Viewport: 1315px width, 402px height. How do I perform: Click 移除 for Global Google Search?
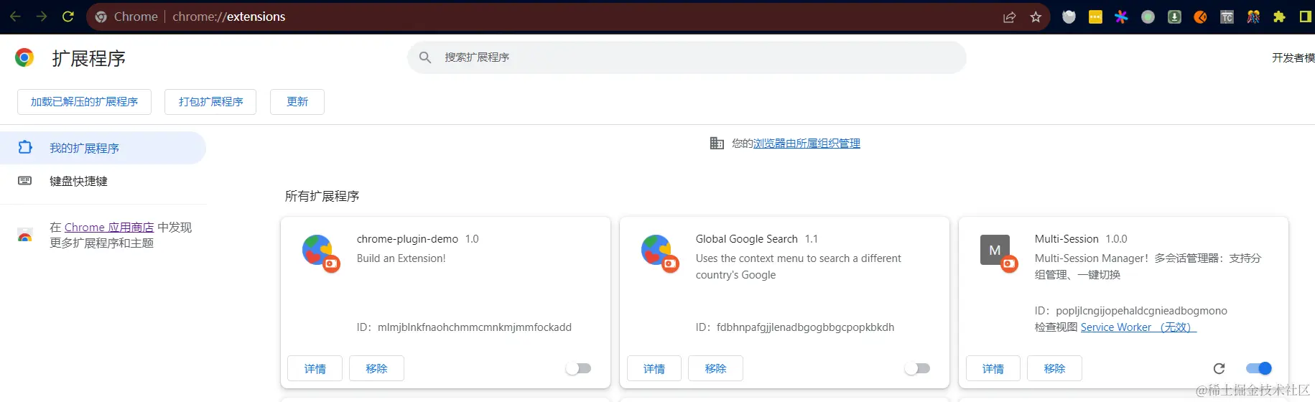tap(715, 368)
